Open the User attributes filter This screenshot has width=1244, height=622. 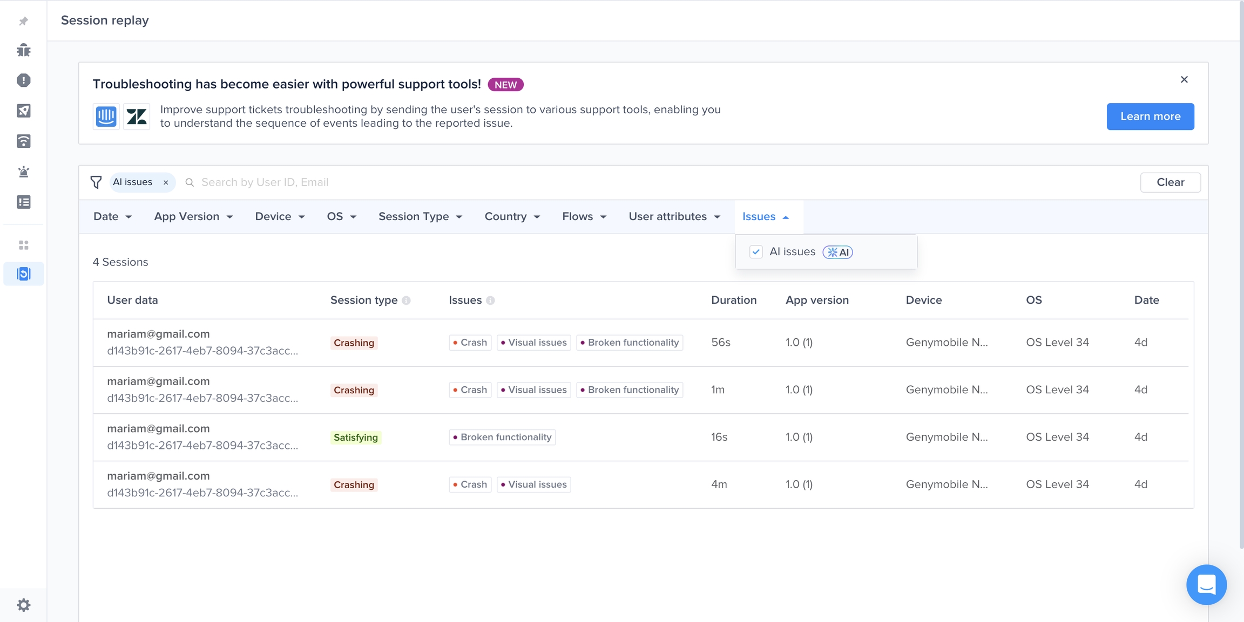click(674, 217)
